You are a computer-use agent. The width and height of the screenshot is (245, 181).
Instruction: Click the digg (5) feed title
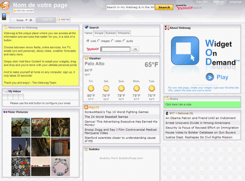[x=94, y=107]
